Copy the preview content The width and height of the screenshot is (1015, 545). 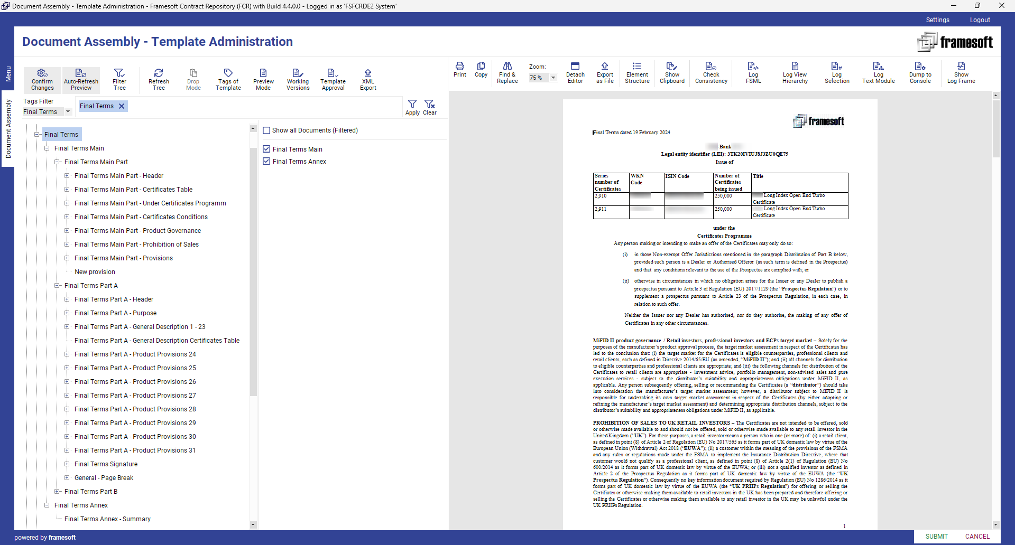pyautogui.click(x=481, y=70)
